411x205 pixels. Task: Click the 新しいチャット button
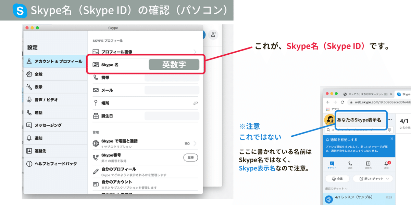(373, 179)
